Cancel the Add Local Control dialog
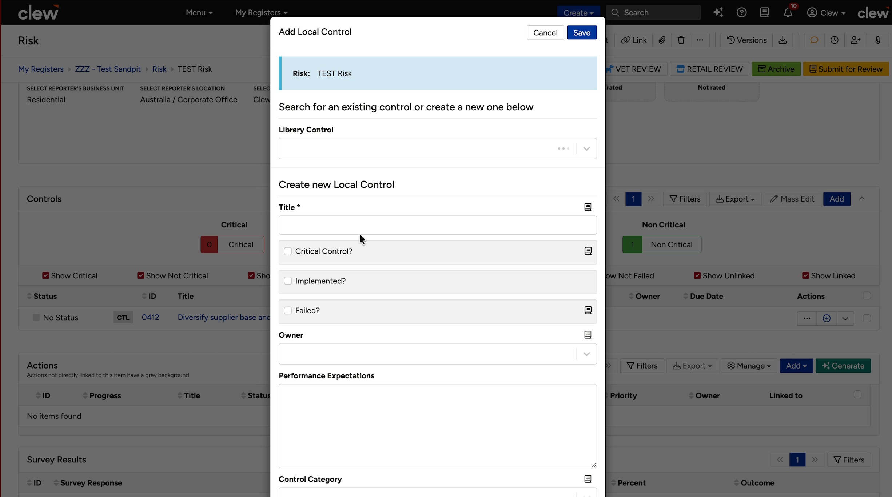 pos(545,33)
